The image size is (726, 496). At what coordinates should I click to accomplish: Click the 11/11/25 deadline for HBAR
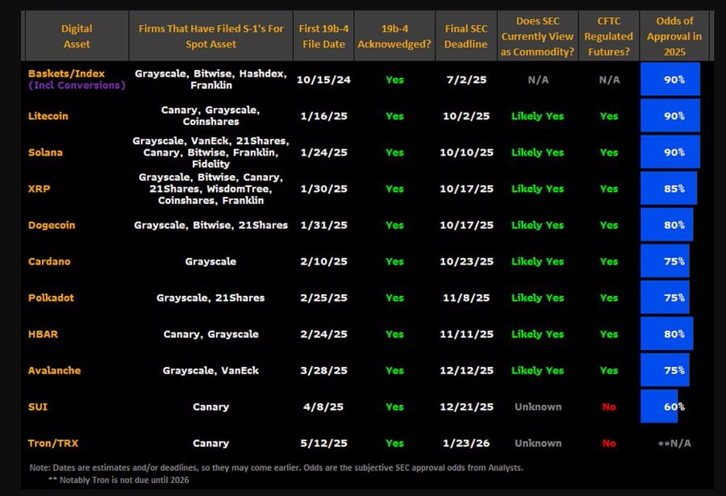(466, 334)
